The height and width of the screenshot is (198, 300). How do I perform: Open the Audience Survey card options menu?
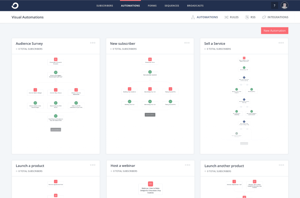pyautogui.click(x=93, y=43)
